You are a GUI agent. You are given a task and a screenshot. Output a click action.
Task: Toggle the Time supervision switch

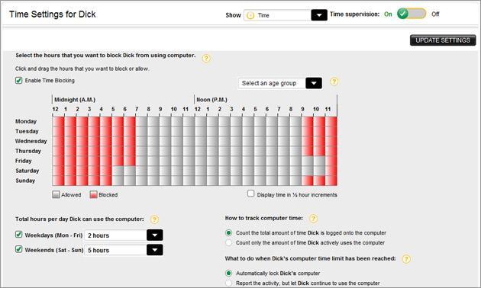coord(412,14)
